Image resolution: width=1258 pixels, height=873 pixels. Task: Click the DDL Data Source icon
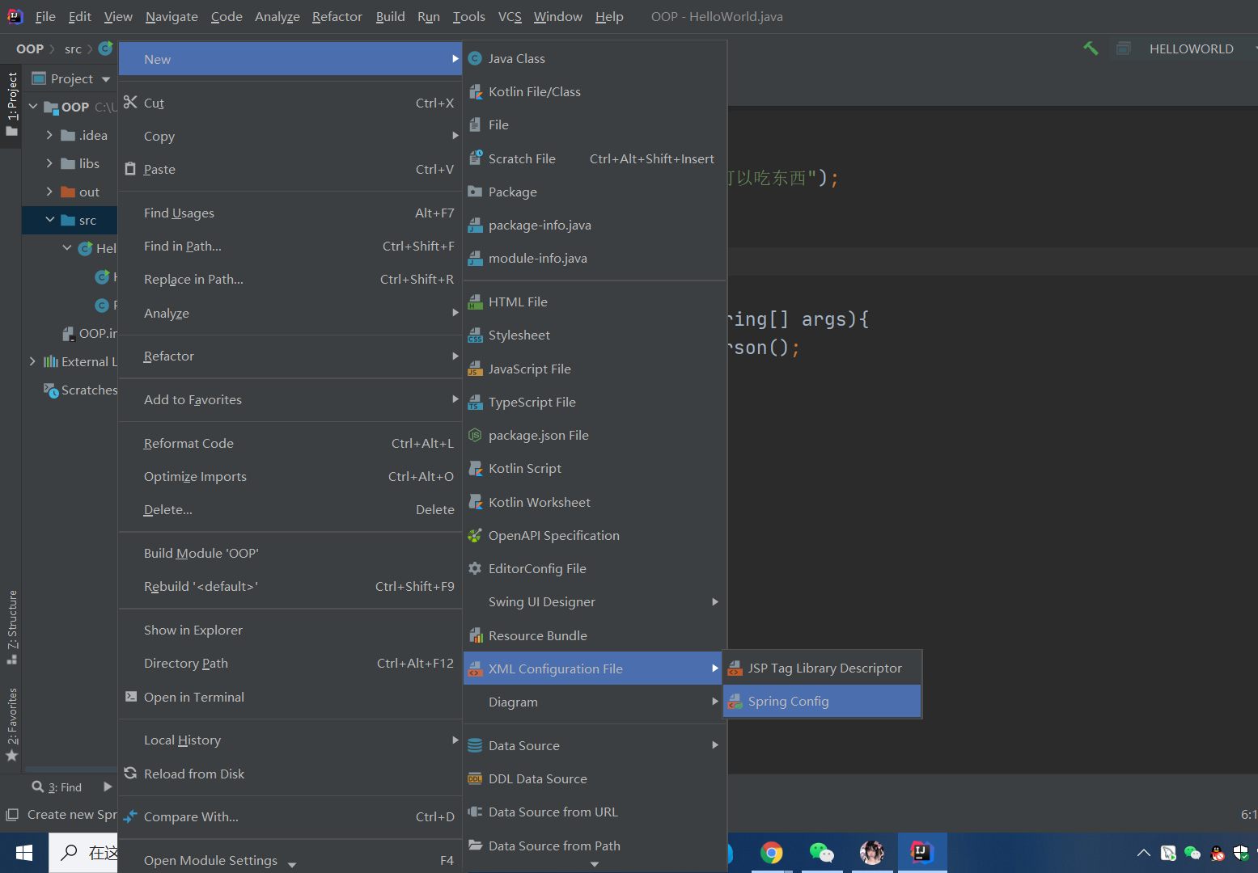[x=476, y=778]
